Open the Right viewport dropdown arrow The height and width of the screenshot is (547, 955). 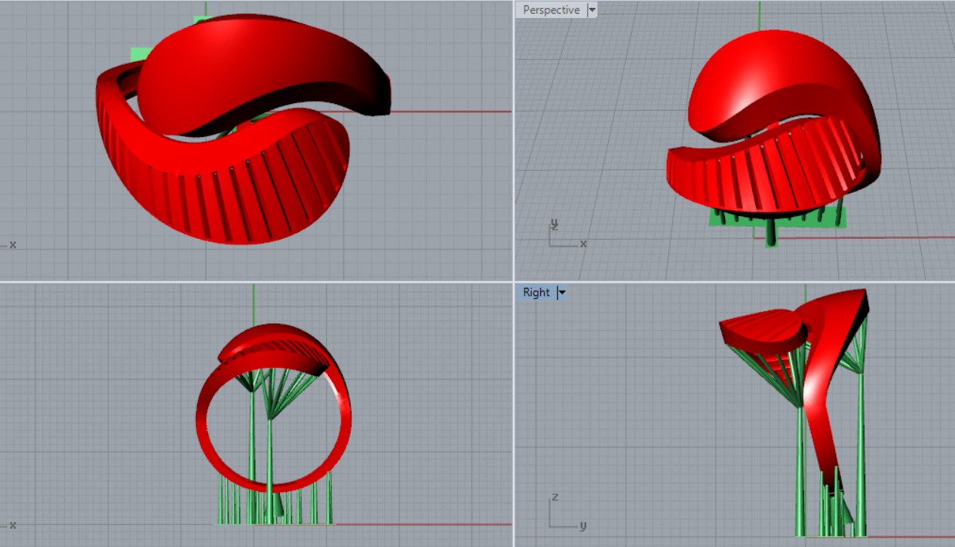coord(560,292)
